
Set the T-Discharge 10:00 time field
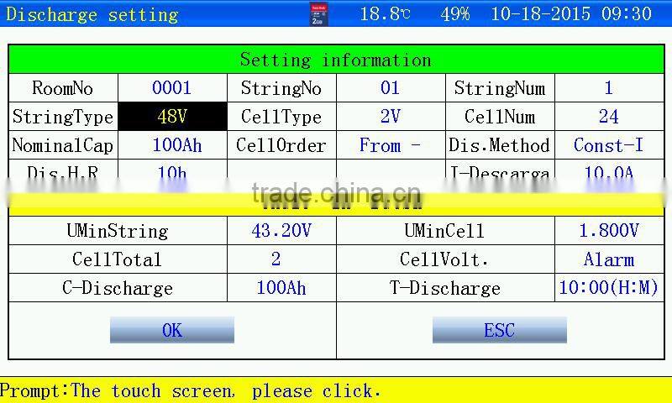click(609, 288)
